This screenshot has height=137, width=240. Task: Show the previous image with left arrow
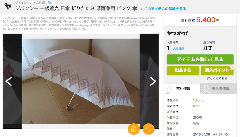(x=9, y=81)
